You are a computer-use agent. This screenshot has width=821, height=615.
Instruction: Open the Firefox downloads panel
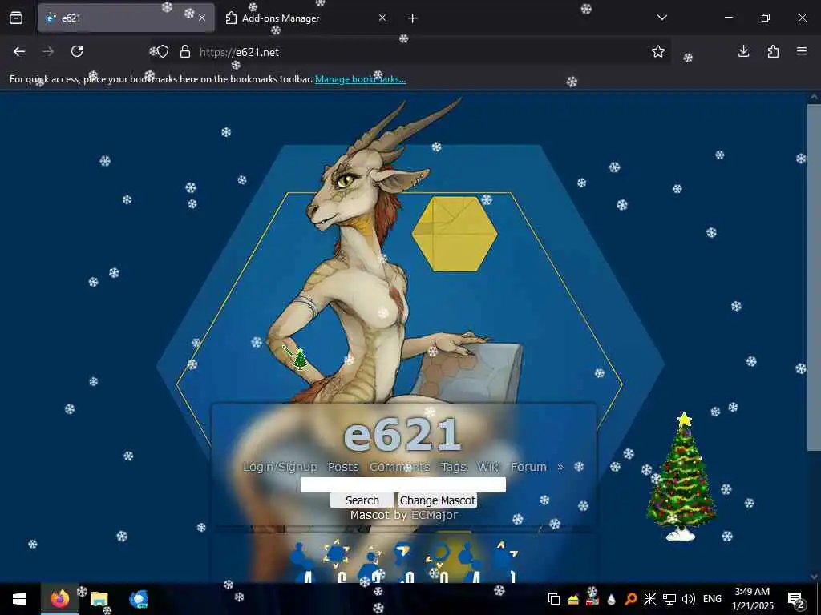743,51
